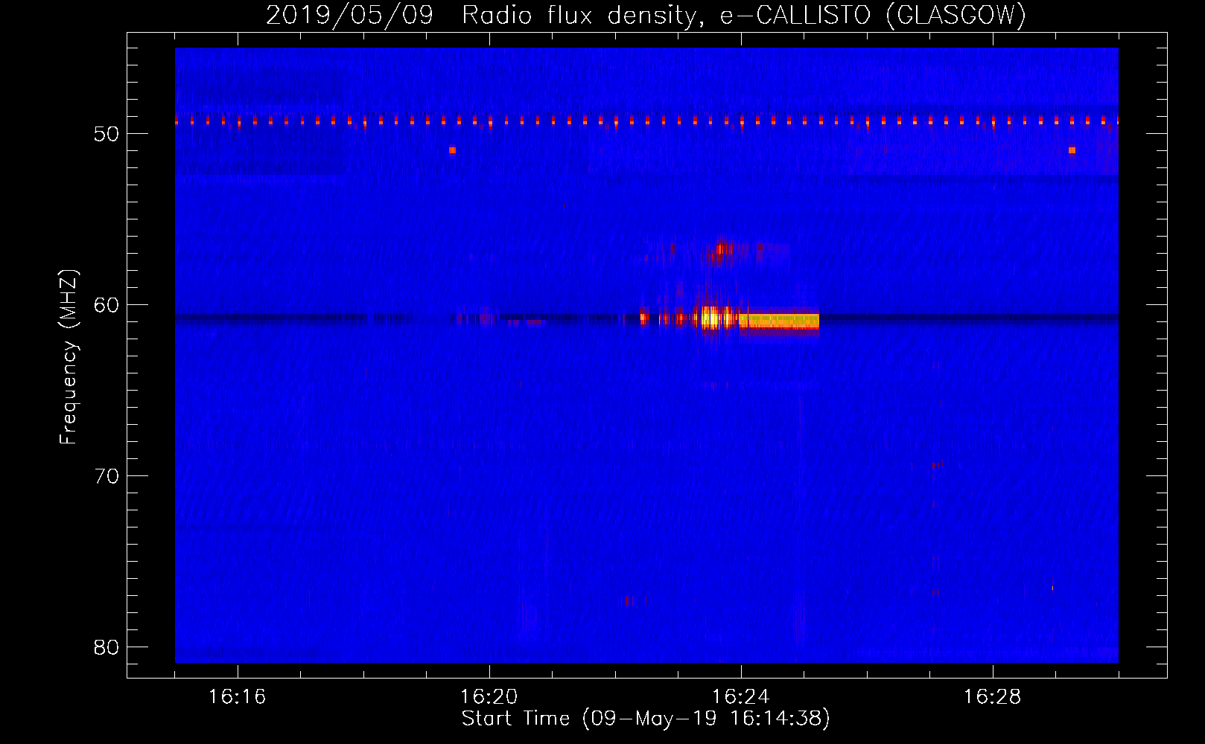Click the 16:24 time tick label
The width and height of the screenshot is (1205, 744).
point(740,697)
